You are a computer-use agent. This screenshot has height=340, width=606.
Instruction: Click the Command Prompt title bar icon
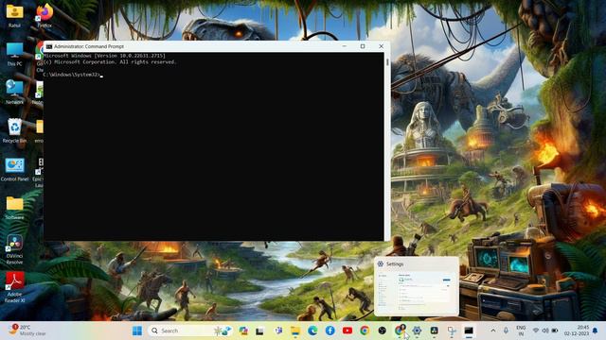pos(49,46)
